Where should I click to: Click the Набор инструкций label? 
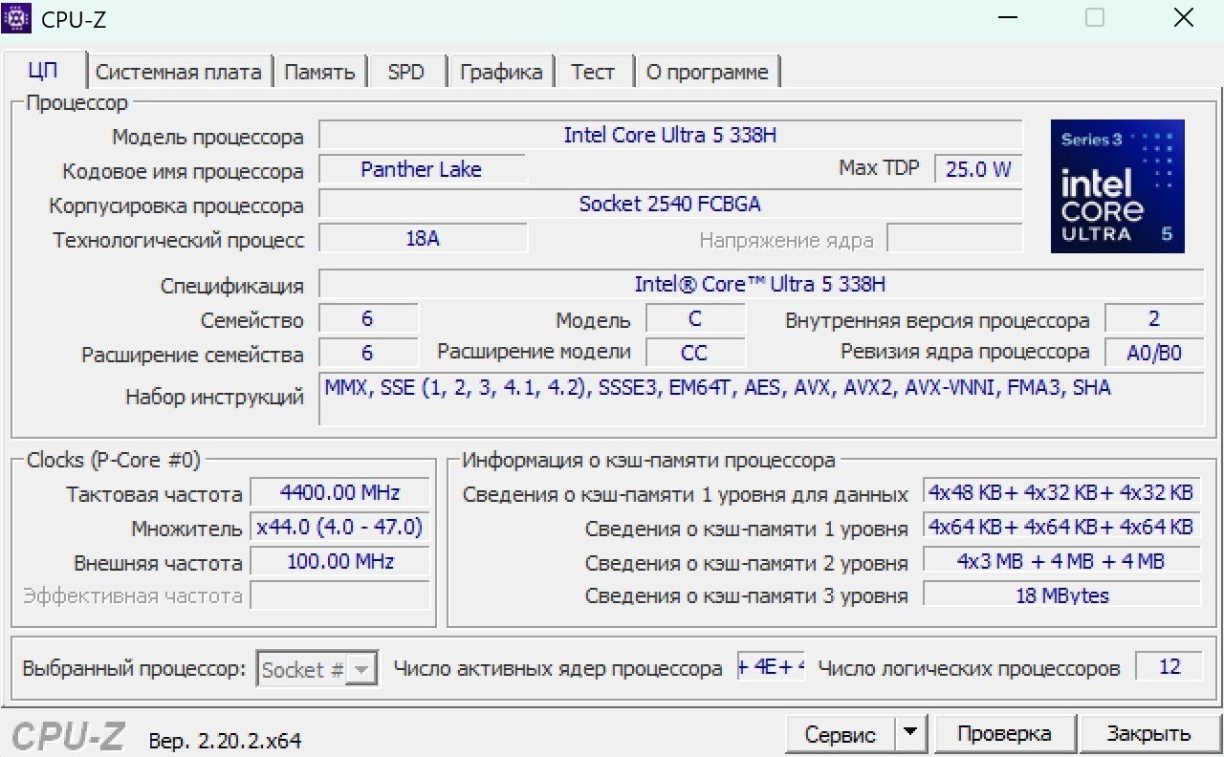pos(214,398)
